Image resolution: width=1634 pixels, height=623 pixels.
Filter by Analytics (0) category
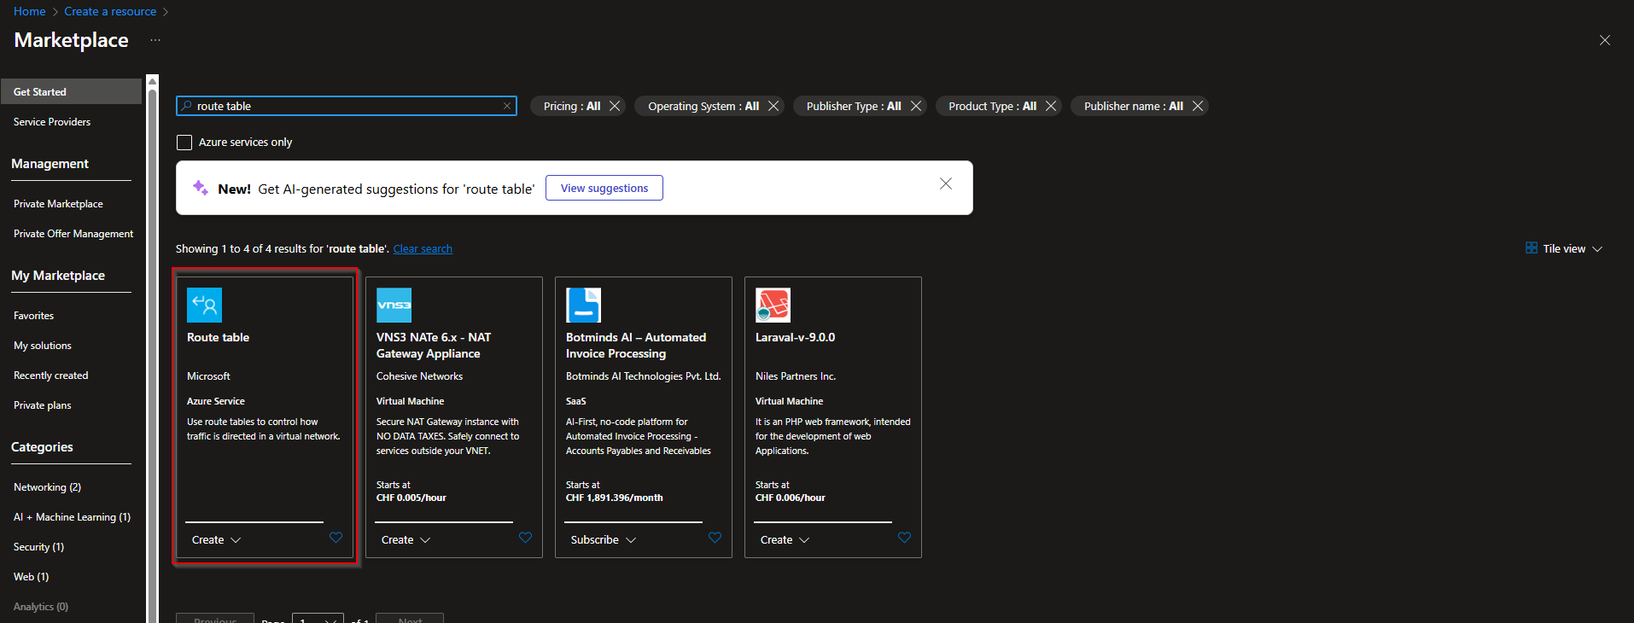click(x=41, y=607)
